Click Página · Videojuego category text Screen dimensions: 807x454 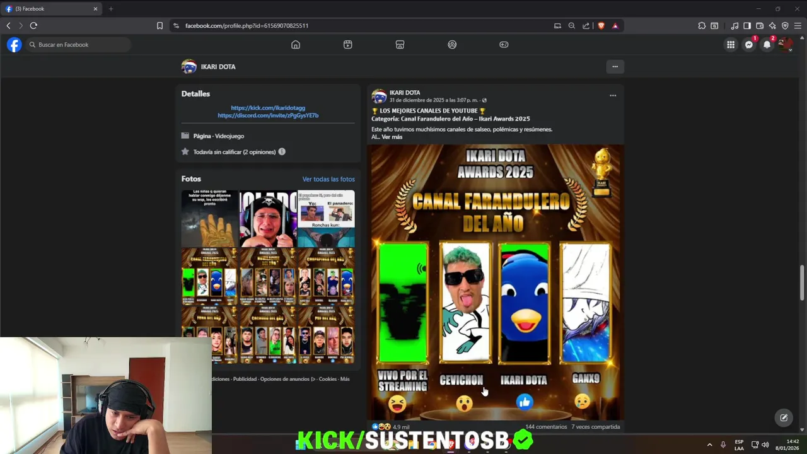click(x=219, y=136)
